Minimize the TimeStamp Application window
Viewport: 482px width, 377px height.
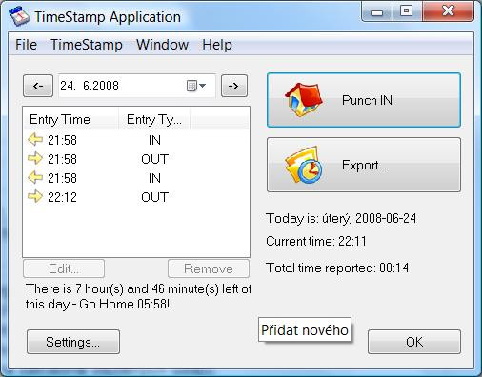(x=376, y=12)
